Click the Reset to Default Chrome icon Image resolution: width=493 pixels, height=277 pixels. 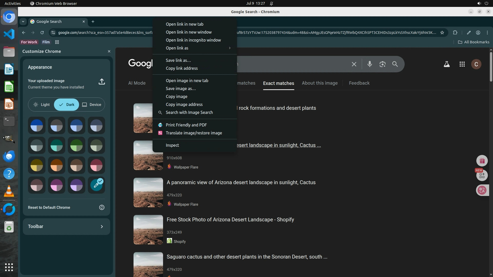(102, 207)
